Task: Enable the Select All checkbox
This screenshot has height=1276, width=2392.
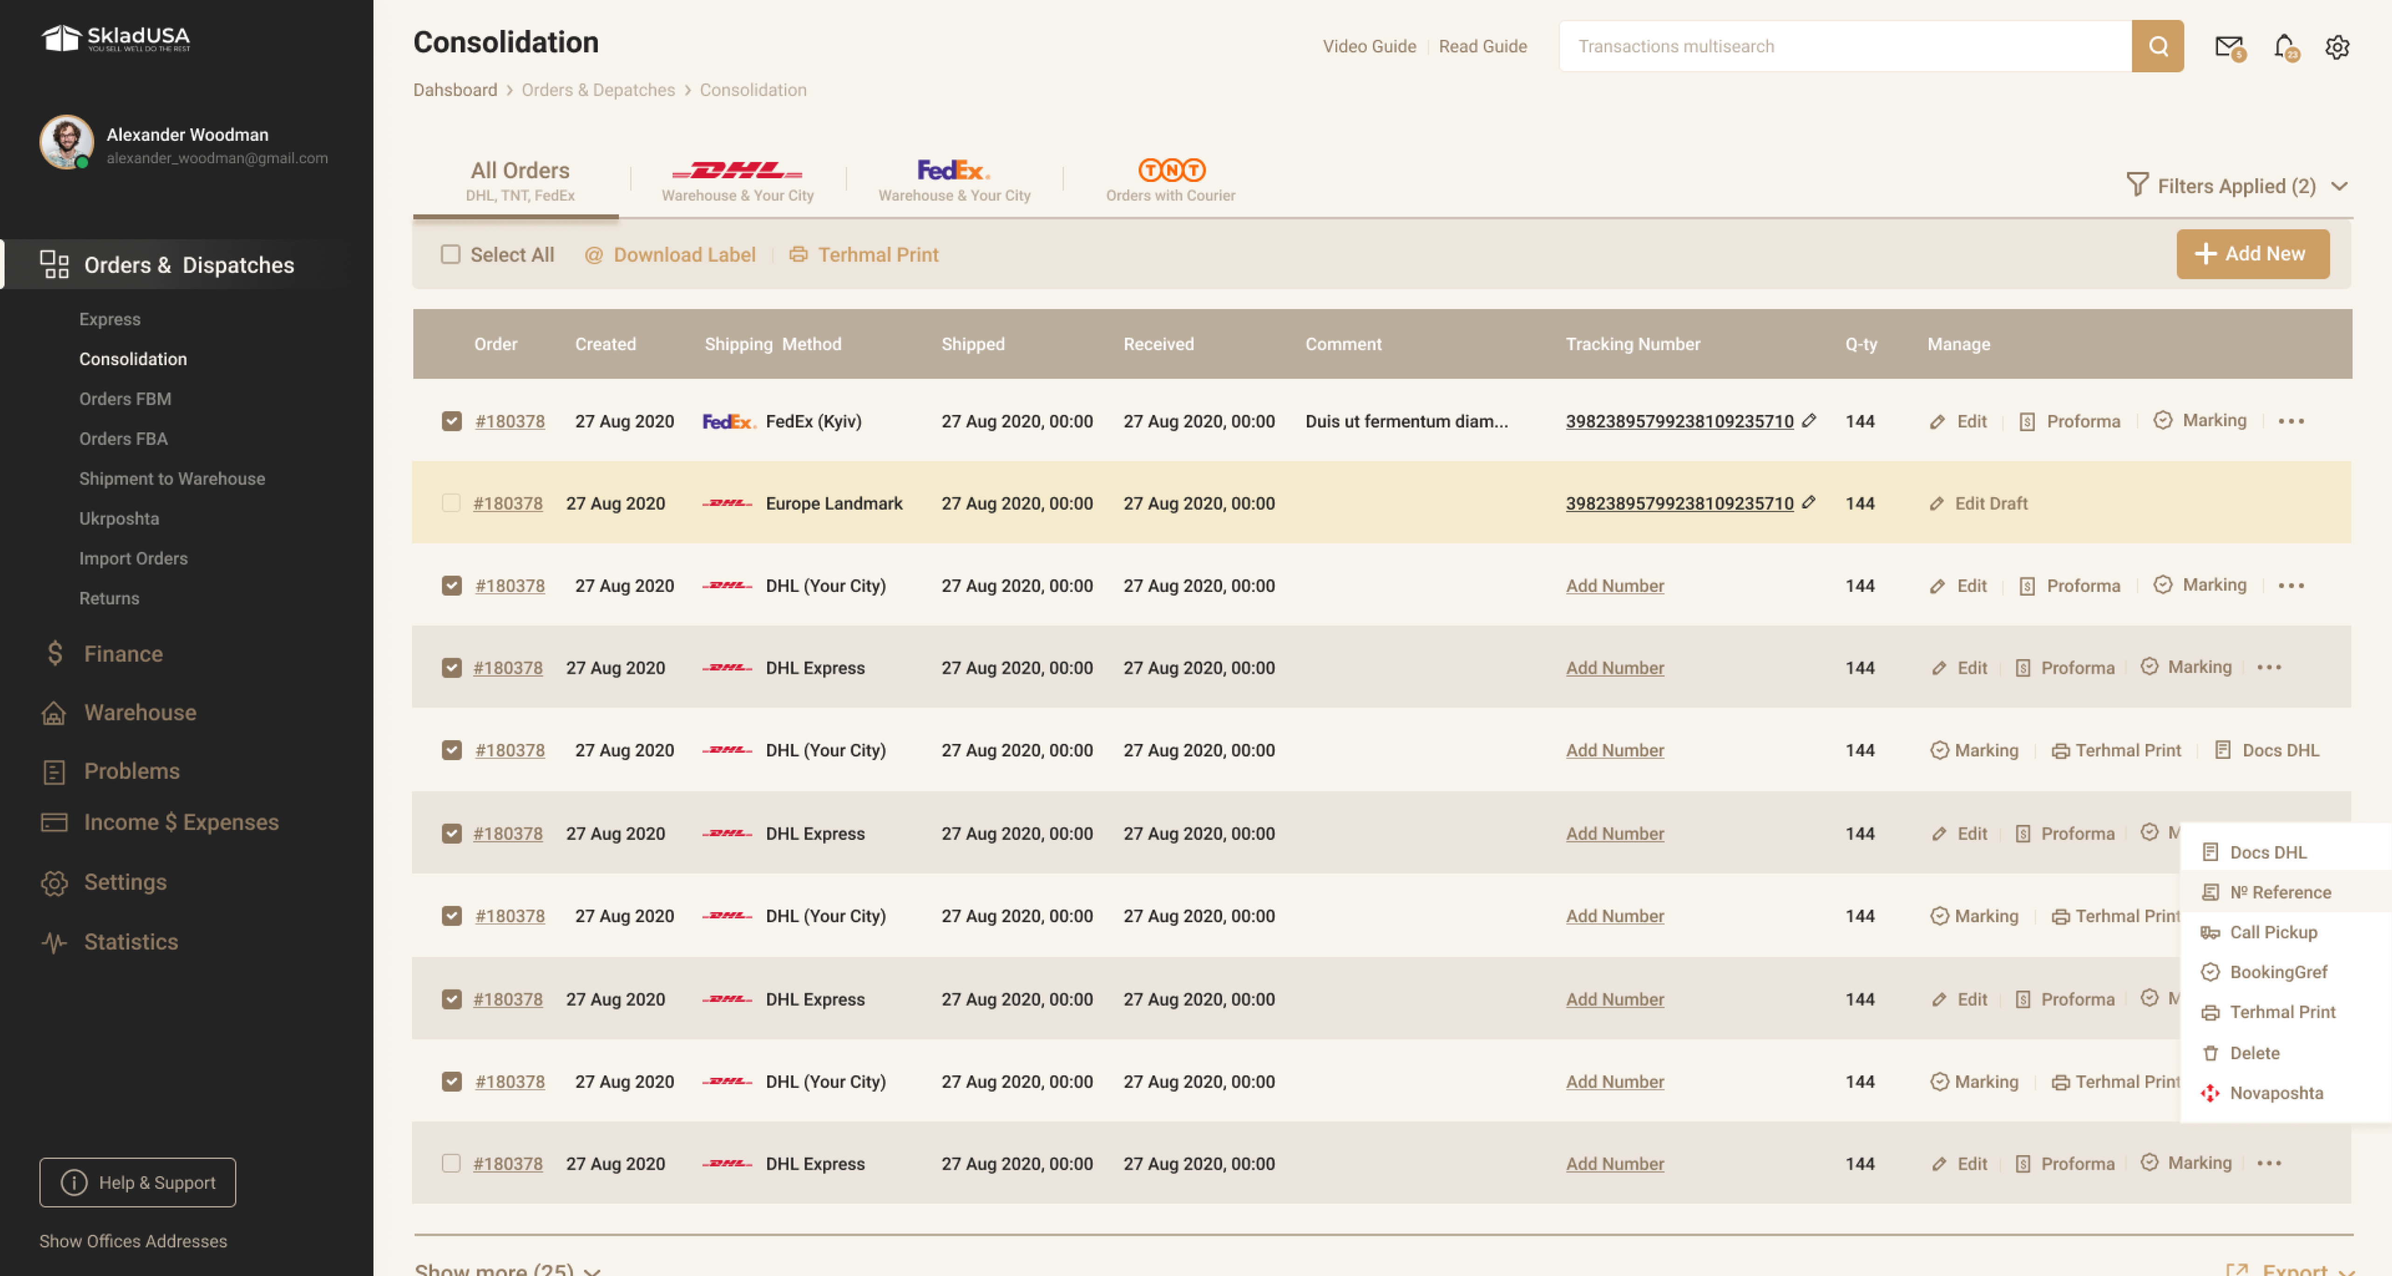Action: (x=450, y=255)
